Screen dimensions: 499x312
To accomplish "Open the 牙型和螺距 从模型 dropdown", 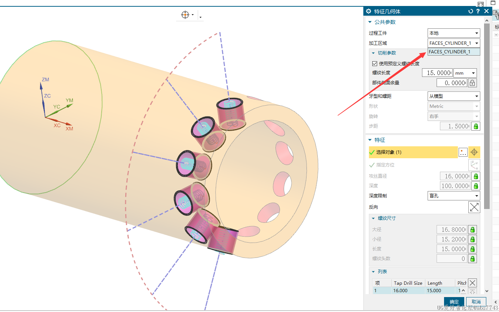I will click(454, 96).
